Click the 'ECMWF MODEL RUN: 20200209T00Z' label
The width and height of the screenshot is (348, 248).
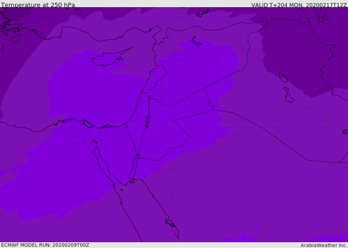(45, 245)
